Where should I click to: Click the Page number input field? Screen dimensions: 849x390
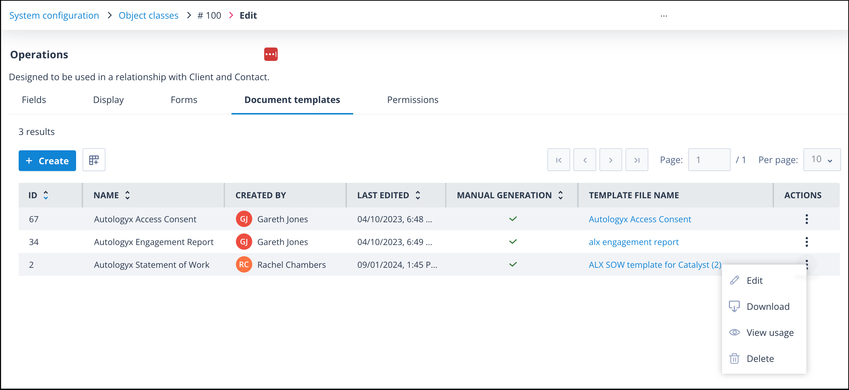click(x=709, y=160)
